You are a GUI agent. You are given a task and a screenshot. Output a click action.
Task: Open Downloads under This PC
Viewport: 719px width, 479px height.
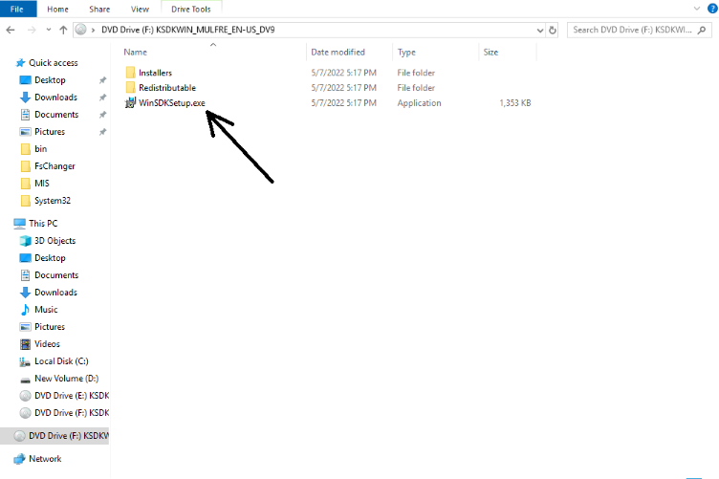tap(56, 292)
